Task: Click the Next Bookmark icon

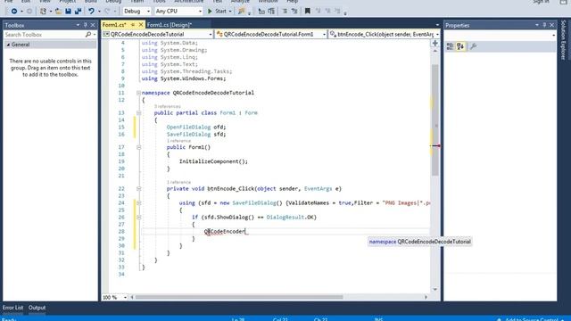Action: click(327, 12)
